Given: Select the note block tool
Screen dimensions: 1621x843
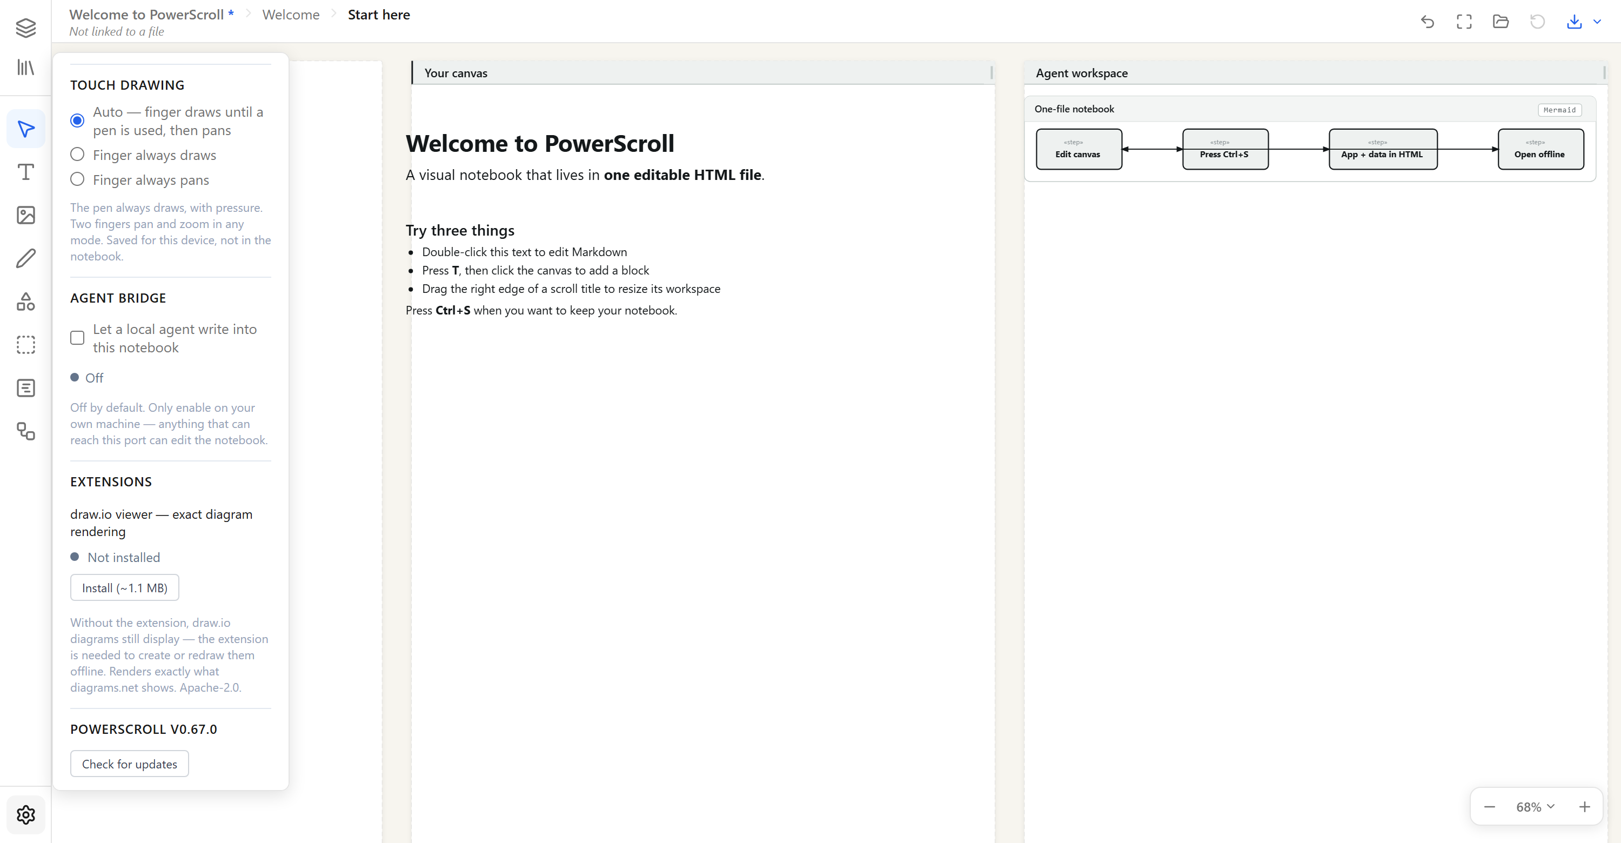Looking at the screenshot, I should (26, 388).
